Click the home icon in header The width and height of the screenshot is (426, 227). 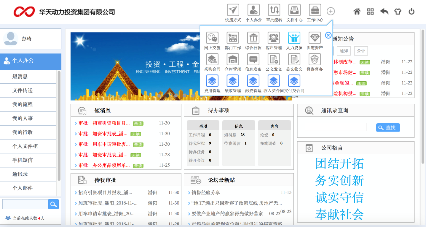point(357,12)
